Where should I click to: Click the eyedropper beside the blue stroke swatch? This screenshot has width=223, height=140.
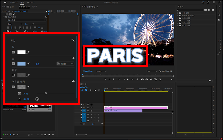28,64
